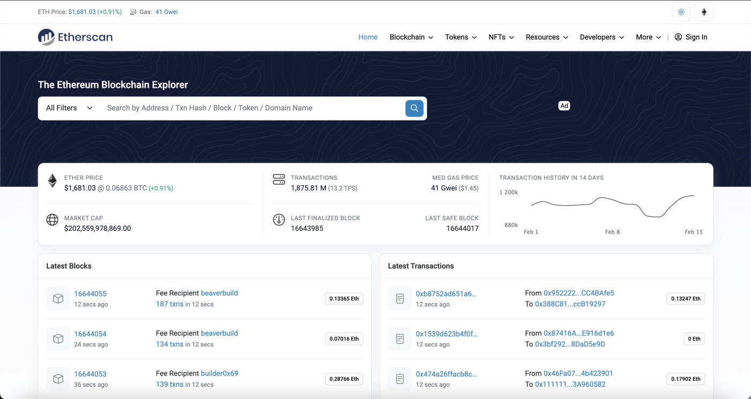Click the Latest Transactions heading

421,266
